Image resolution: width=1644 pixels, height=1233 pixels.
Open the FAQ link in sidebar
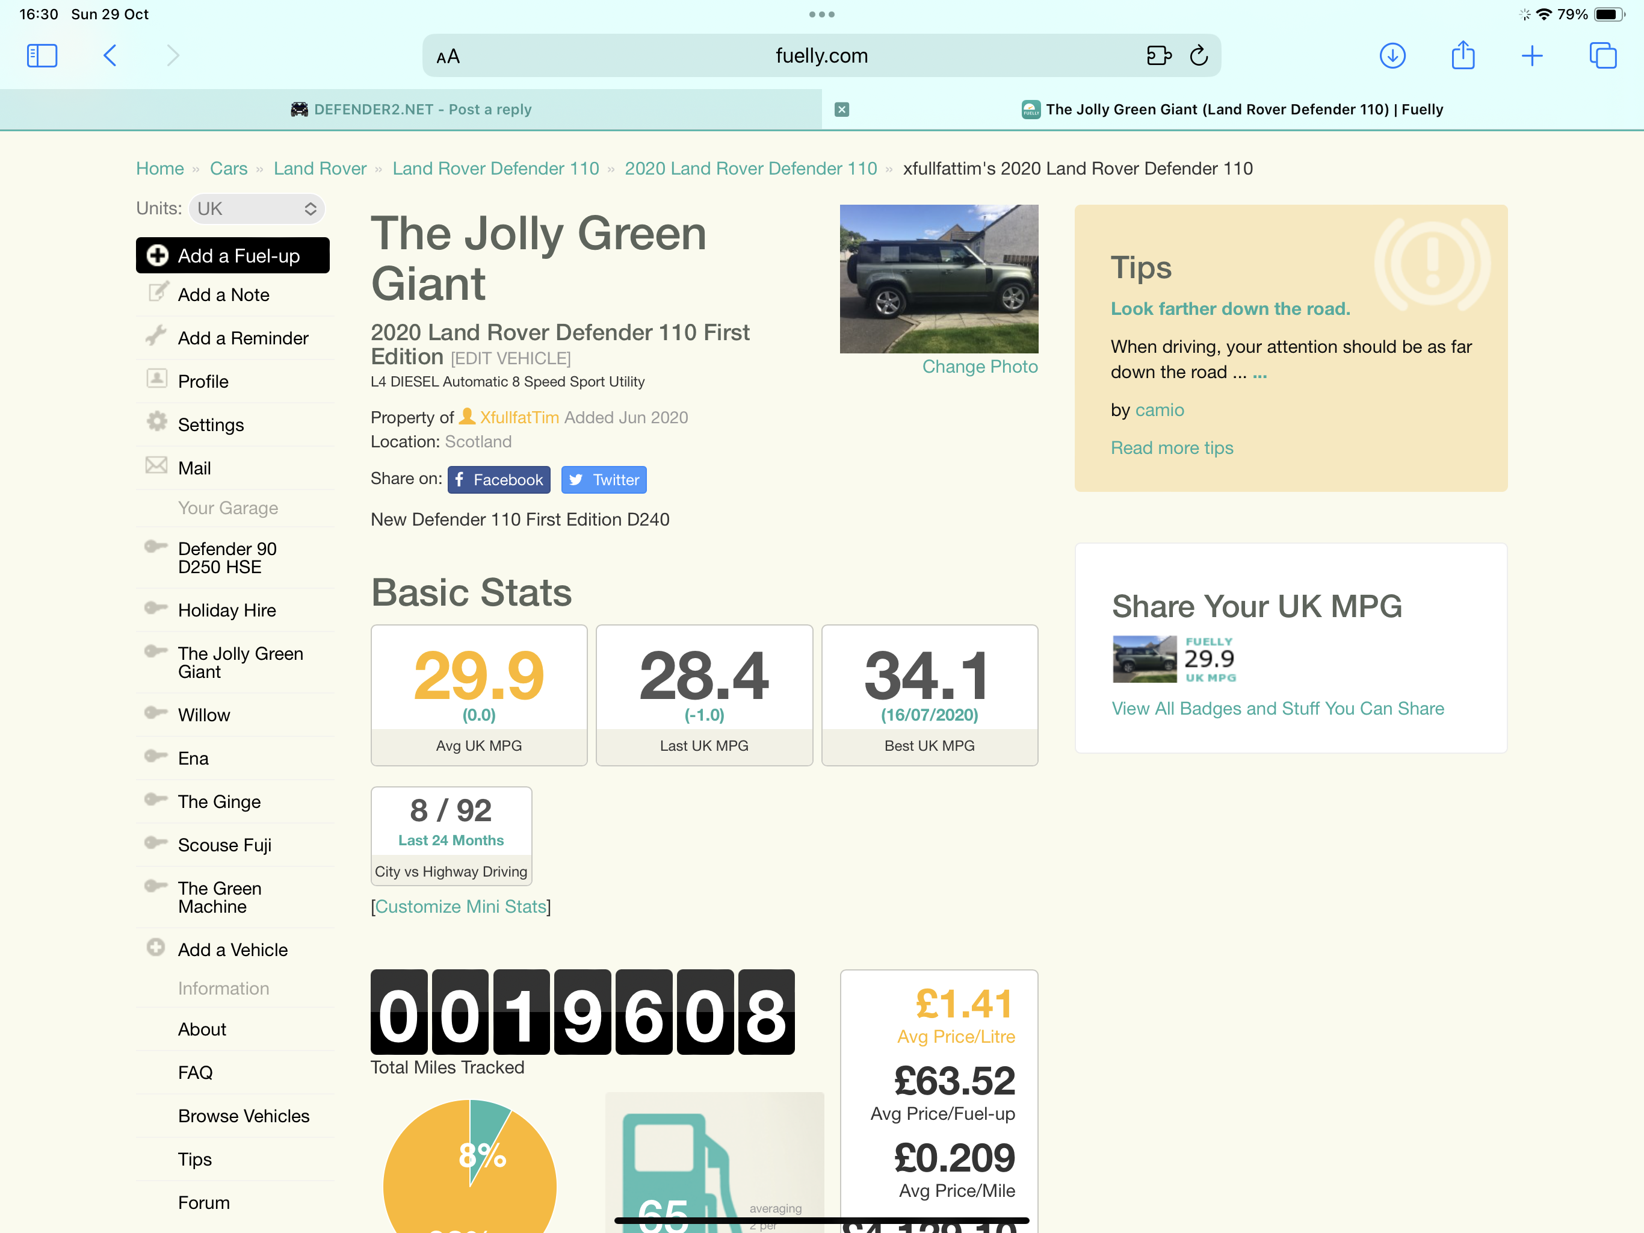pyautogui.click(x=196, y=1072)
